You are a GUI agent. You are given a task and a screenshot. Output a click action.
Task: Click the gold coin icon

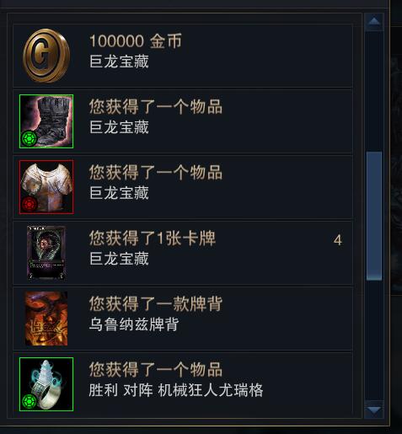tap(46, 56)
